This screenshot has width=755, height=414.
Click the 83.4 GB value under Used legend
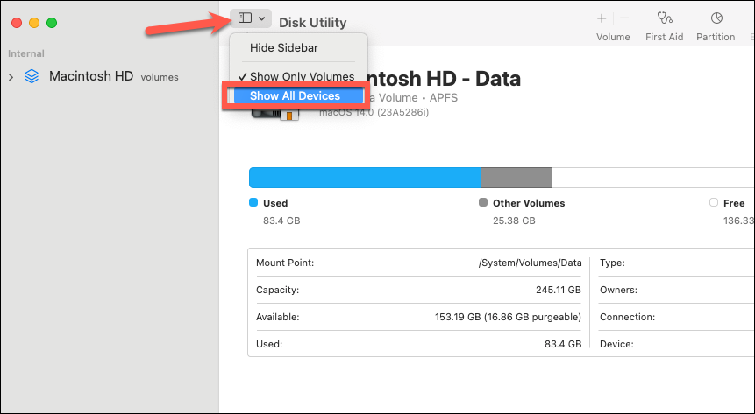(x=281, y=221)
